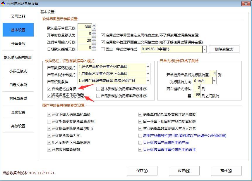Open 默认值及编号规则 tab
The height and width of the screenshot is (181, 252).
coord(18,58)
